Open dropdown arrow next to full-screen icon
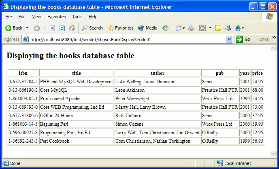 coord(210,28)
